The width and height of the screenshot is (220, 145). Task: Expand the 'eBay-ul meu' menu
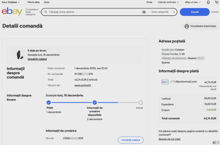click(193, 2)
